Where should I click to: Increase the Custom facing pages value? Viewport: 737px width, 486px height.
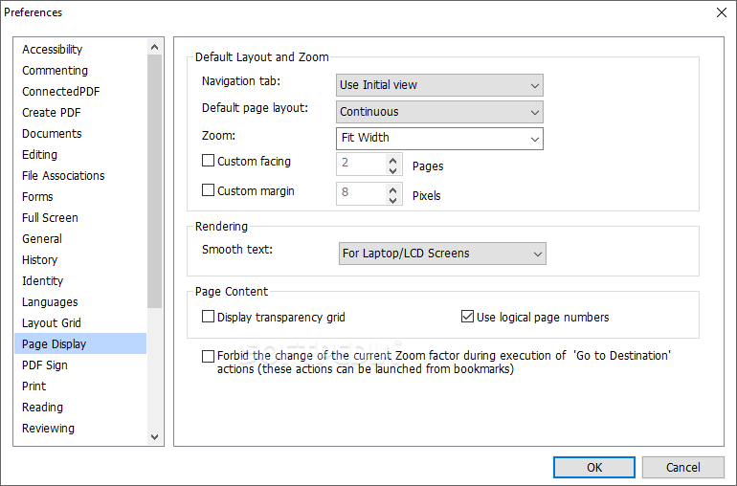point(393,160)
